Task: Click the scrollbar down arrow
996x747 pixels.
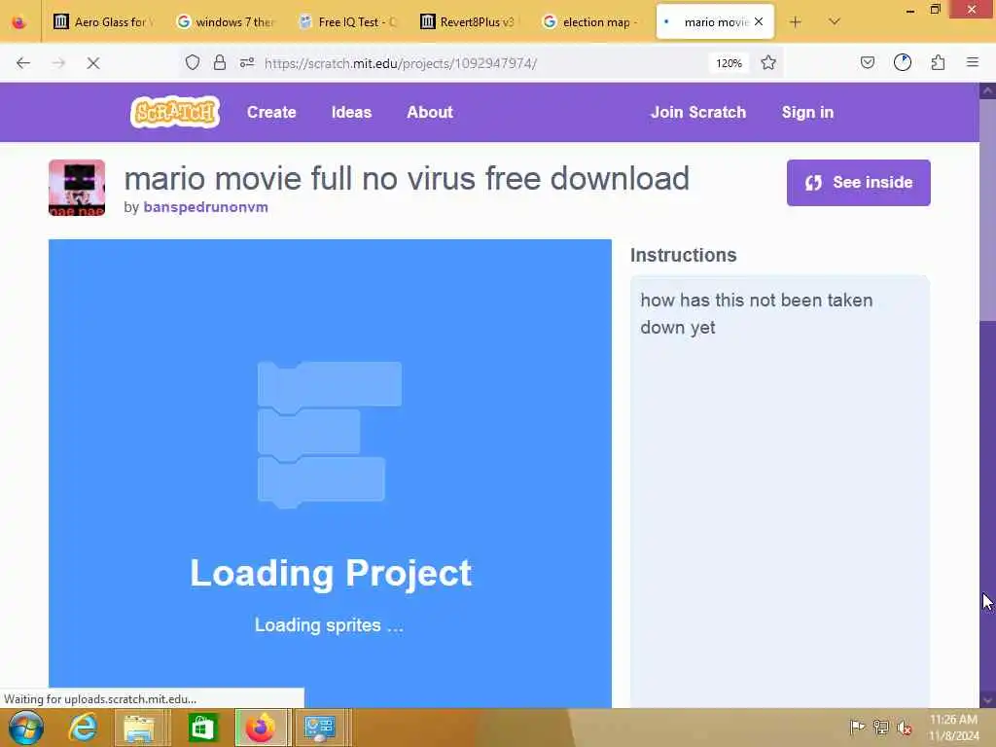Action: click(x=988, y=700)
